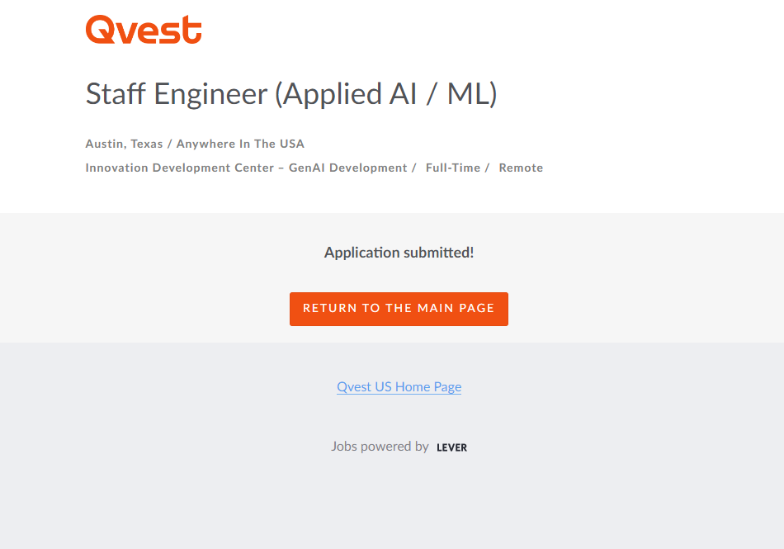
Task: Click the '(Applied AI / ML)' part of the heading
Action: pyautogui.click(x=385, y=94)
